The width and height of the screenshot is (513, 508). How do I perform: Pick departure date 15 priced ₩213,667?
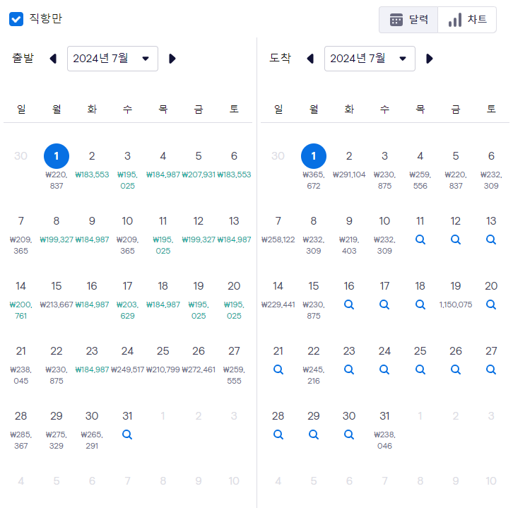[x=57, y=286]
